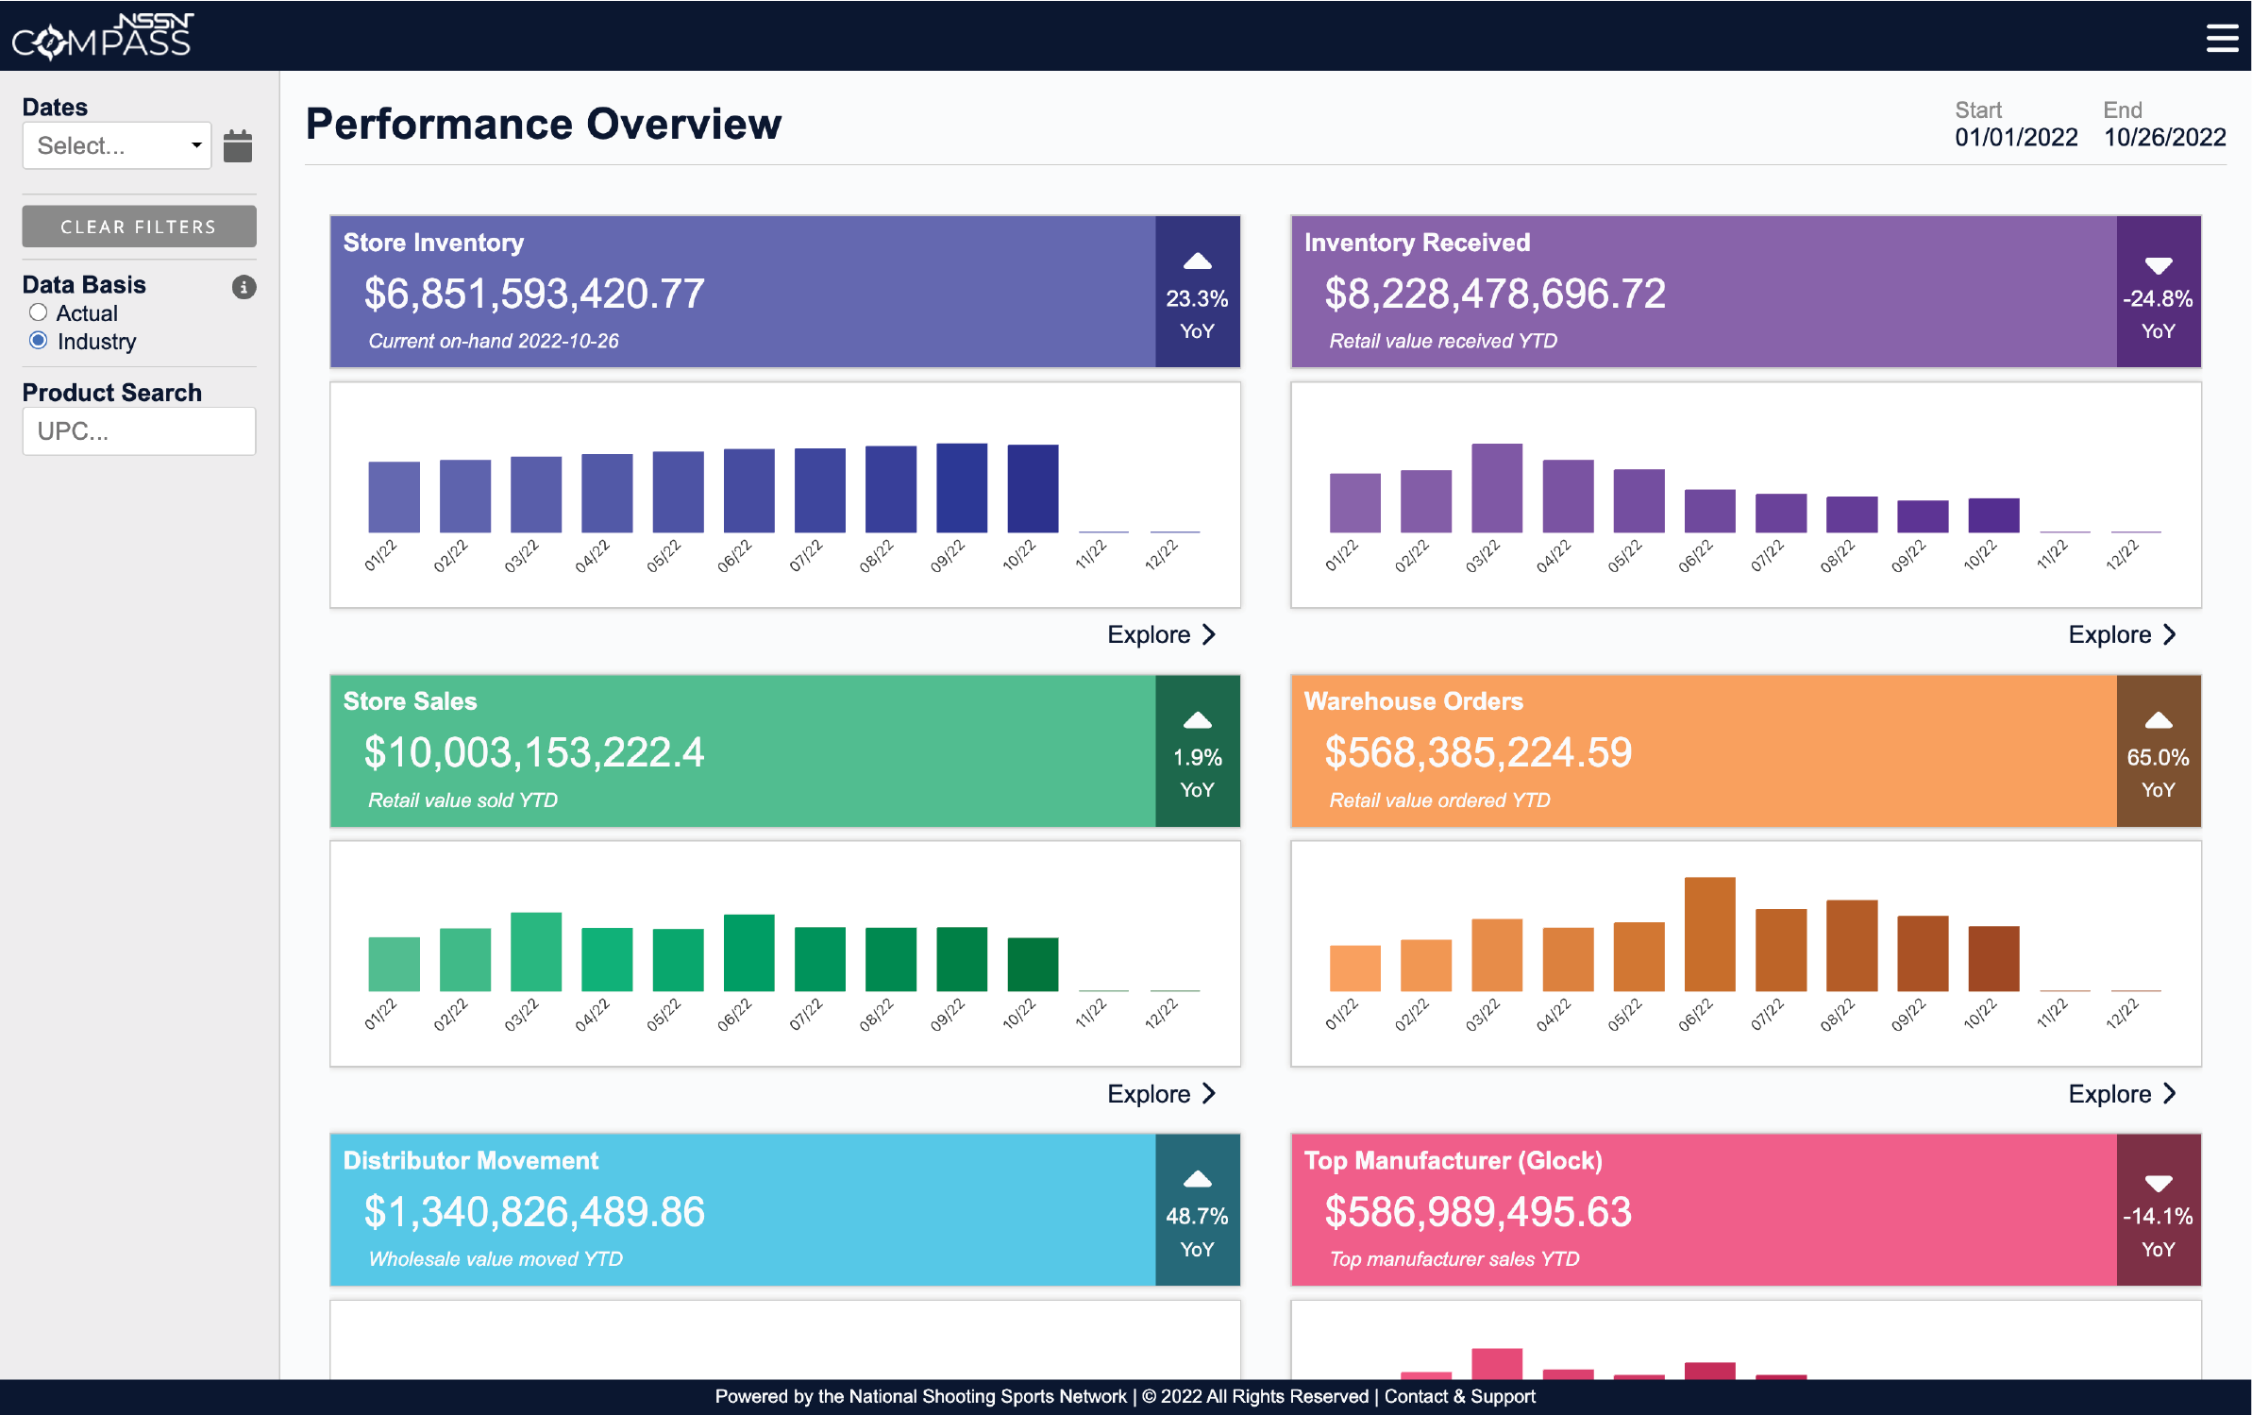This screenshot has width=2252, height=1415.
Task: Click 'Wholesale value moved YTD' caption
Action: [x=496, y=1258]
